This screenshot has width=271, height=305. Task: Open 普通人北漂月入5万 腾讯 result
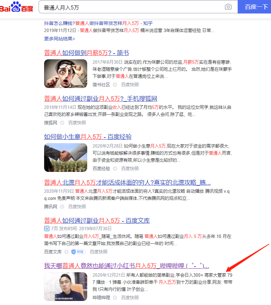click(128, 182)
